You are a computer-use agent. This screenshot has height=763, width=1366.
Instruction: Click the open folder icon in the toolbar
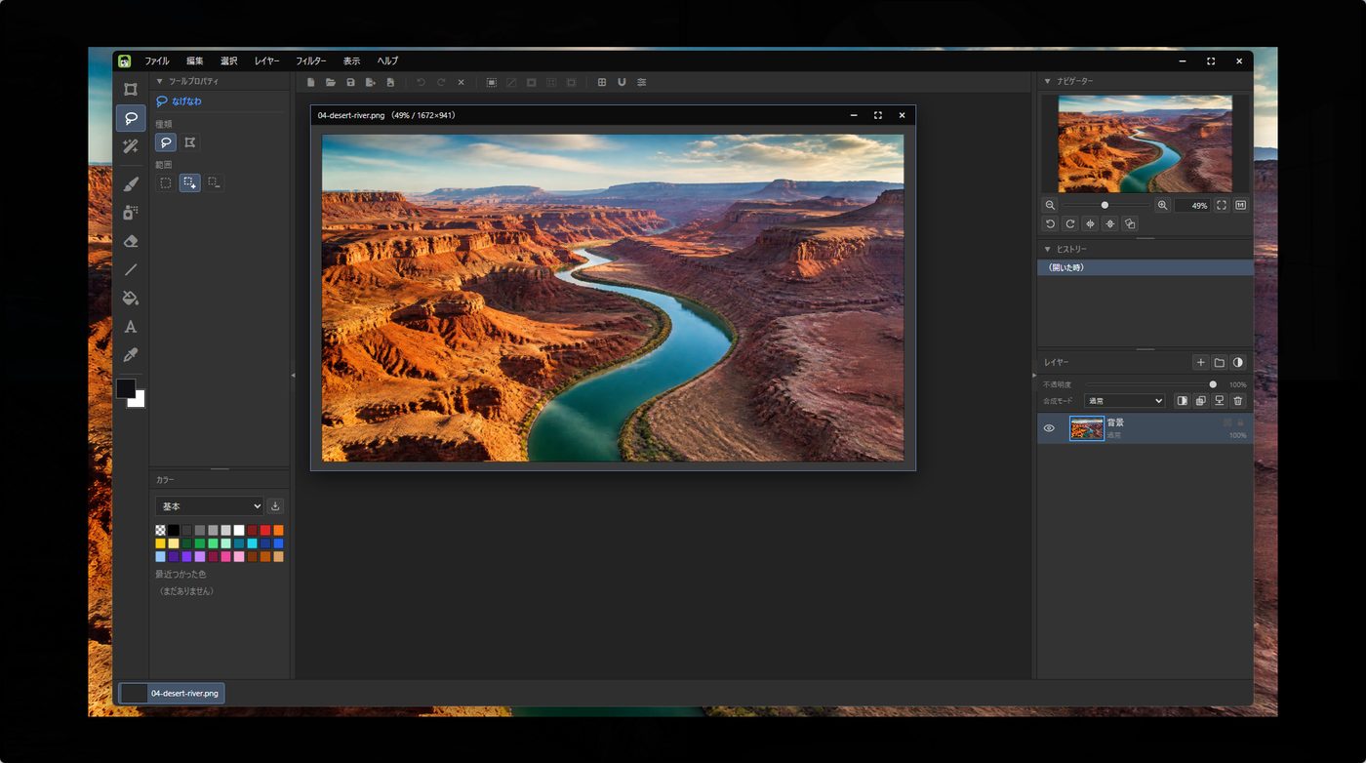click(331, 83)
